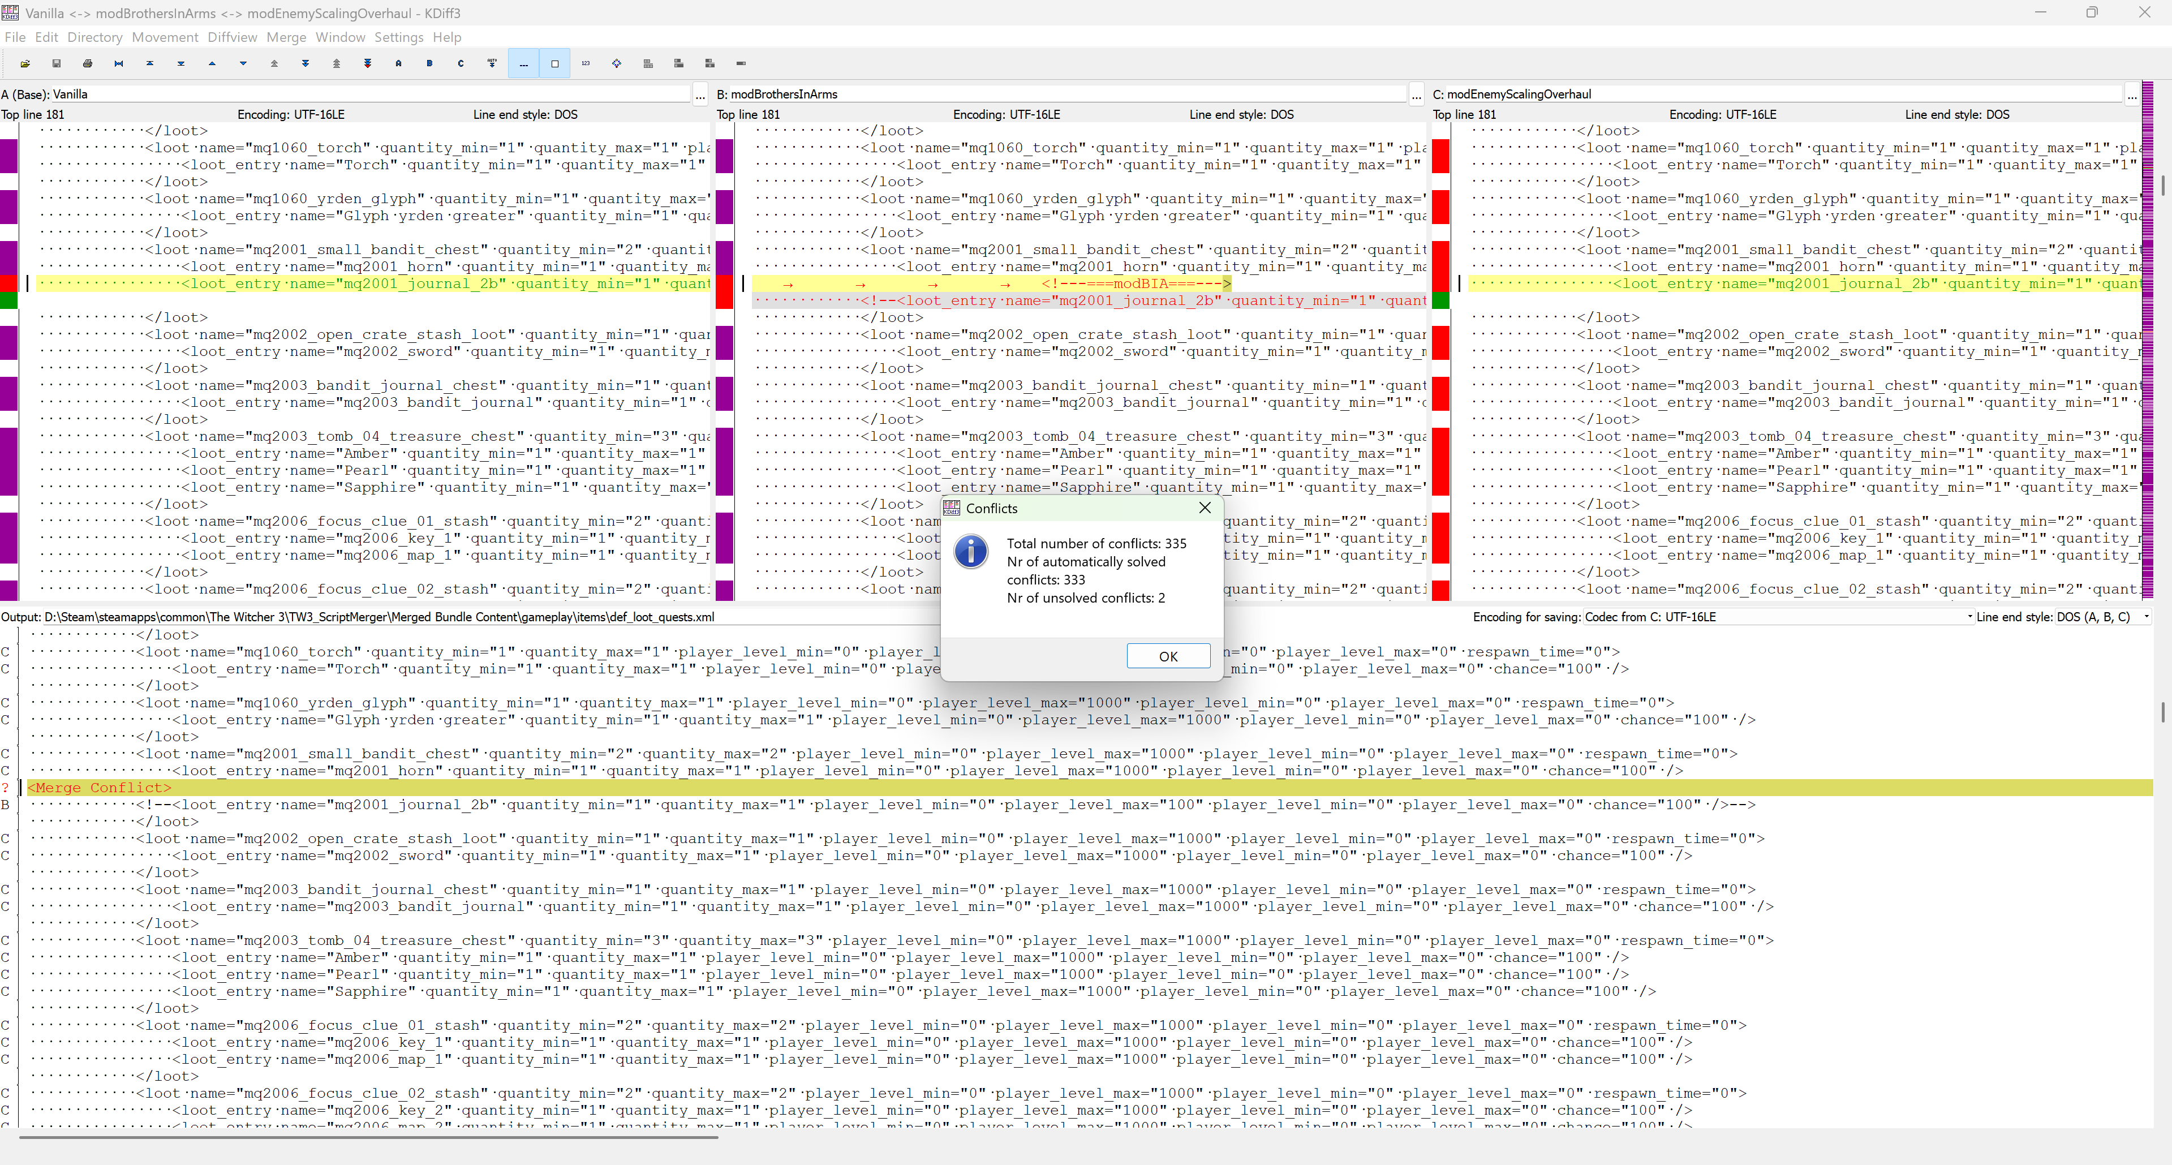The width and height of the screenshot is (2172, 1165).
Task: Go to next unsolved conflict icon
Action: coord(368,63)
